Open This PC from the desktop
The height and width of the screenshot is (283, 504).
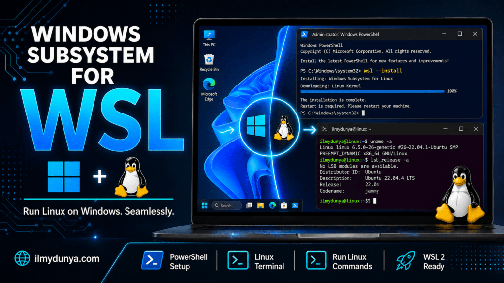point(209,34)
